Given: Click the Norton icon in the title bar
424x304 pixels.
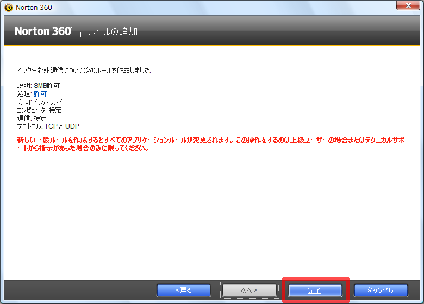Looking at the screenshot, I should pos(8,8).
